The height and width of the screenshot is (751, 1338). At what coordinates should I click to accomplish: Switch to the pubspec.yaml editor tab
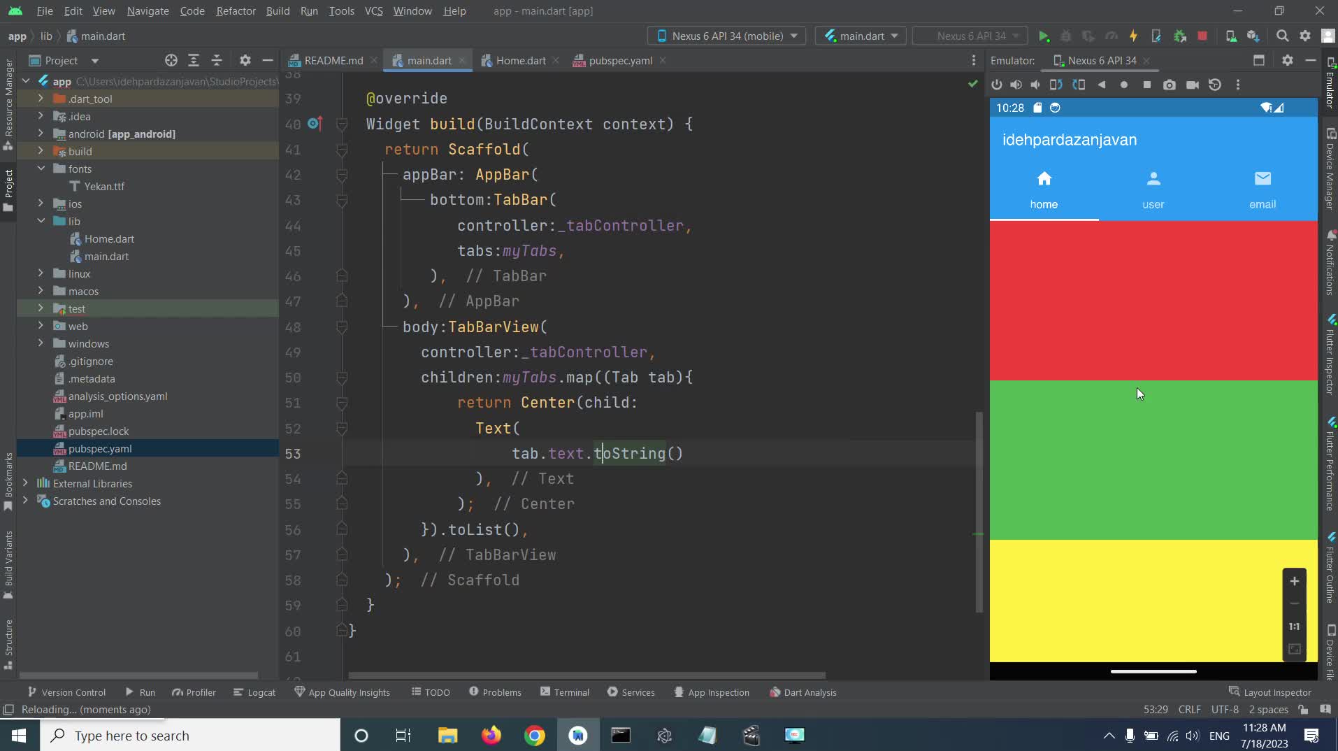(x=620, y=61)
